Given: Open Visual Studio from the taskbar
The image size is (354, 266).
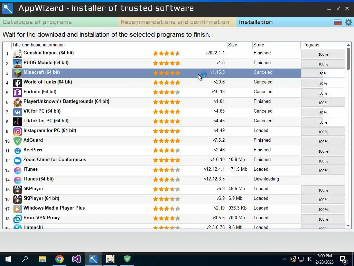Looking at the screenshot, I should pos(76,259).
